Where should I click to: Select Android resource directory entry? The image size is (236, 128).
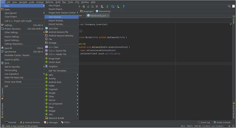[62, 36]
